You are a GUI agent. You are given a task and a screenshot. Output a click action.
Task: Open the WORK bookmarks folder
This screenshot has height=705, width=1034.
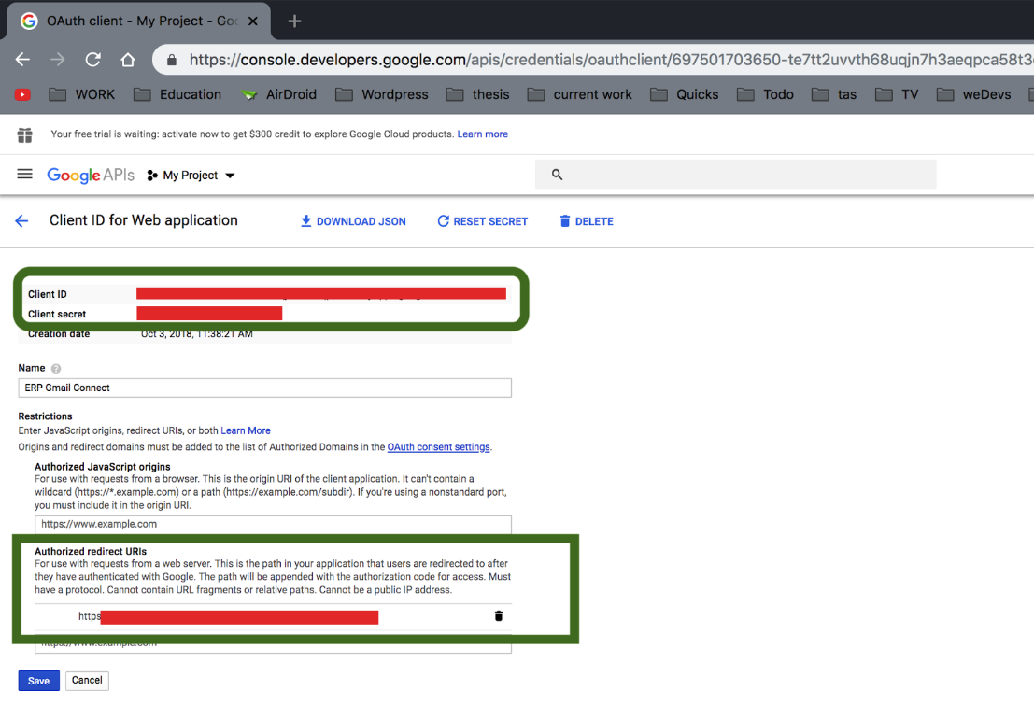[82, 95]
